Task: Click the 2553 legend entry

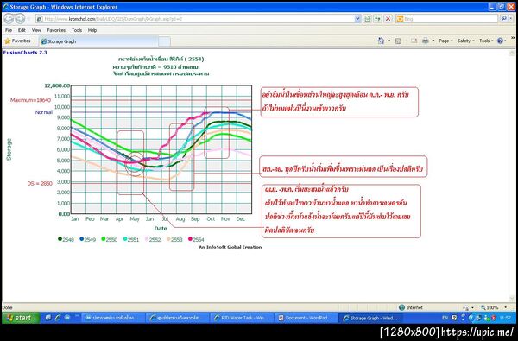Action: [174, 239]
